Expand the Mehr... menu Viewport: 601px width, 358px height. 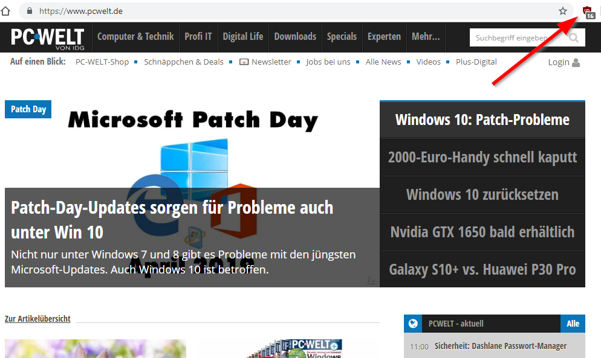tap(426, 37)
